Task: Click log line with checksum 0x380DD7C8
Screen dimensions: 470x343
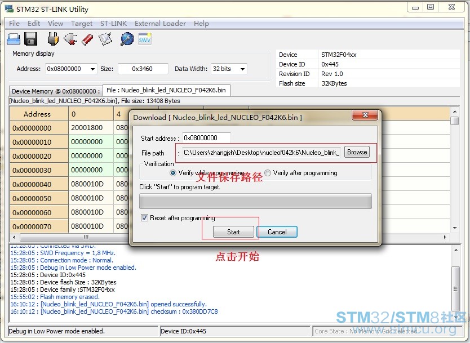Action: click(114, 311)
